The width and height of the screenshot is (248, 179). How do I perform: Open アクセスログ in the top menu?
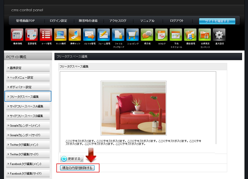pyautogui.click(x=118, y=21)
